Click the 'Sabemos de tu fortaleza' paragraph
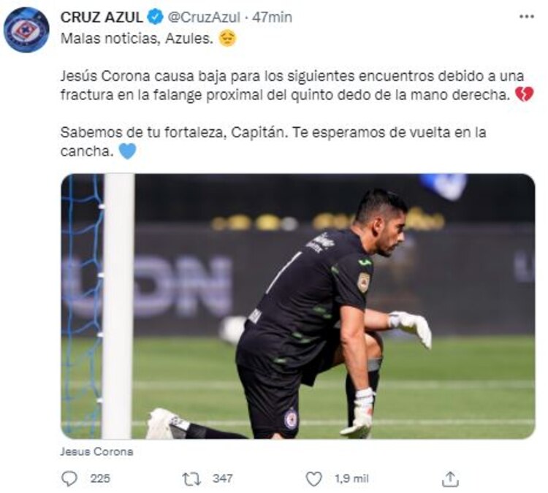The image size is (548, 493). point(273,142)
